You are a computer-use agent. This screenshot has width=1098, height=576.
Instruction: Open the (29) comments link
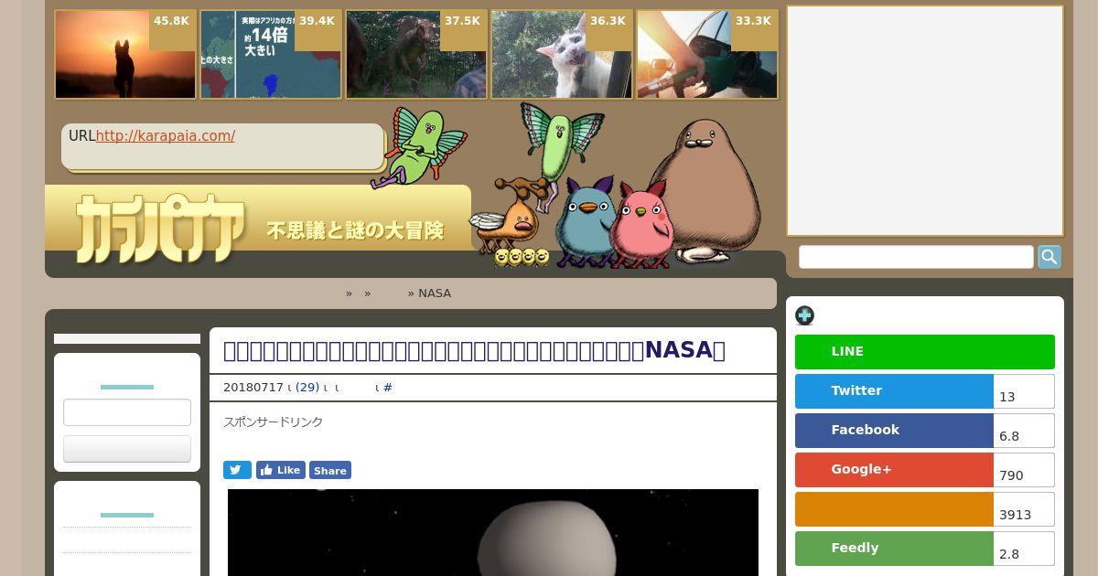coord(307,388)
